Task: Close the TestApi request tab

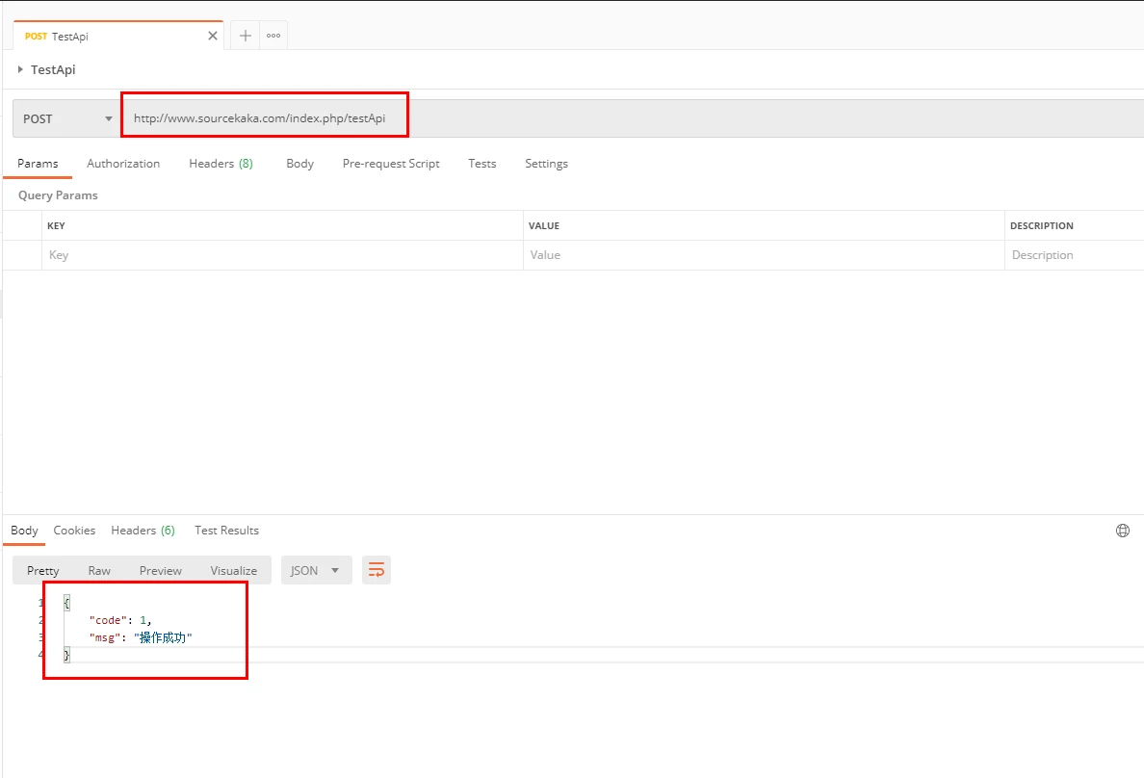Action: (x=213, y=36)
